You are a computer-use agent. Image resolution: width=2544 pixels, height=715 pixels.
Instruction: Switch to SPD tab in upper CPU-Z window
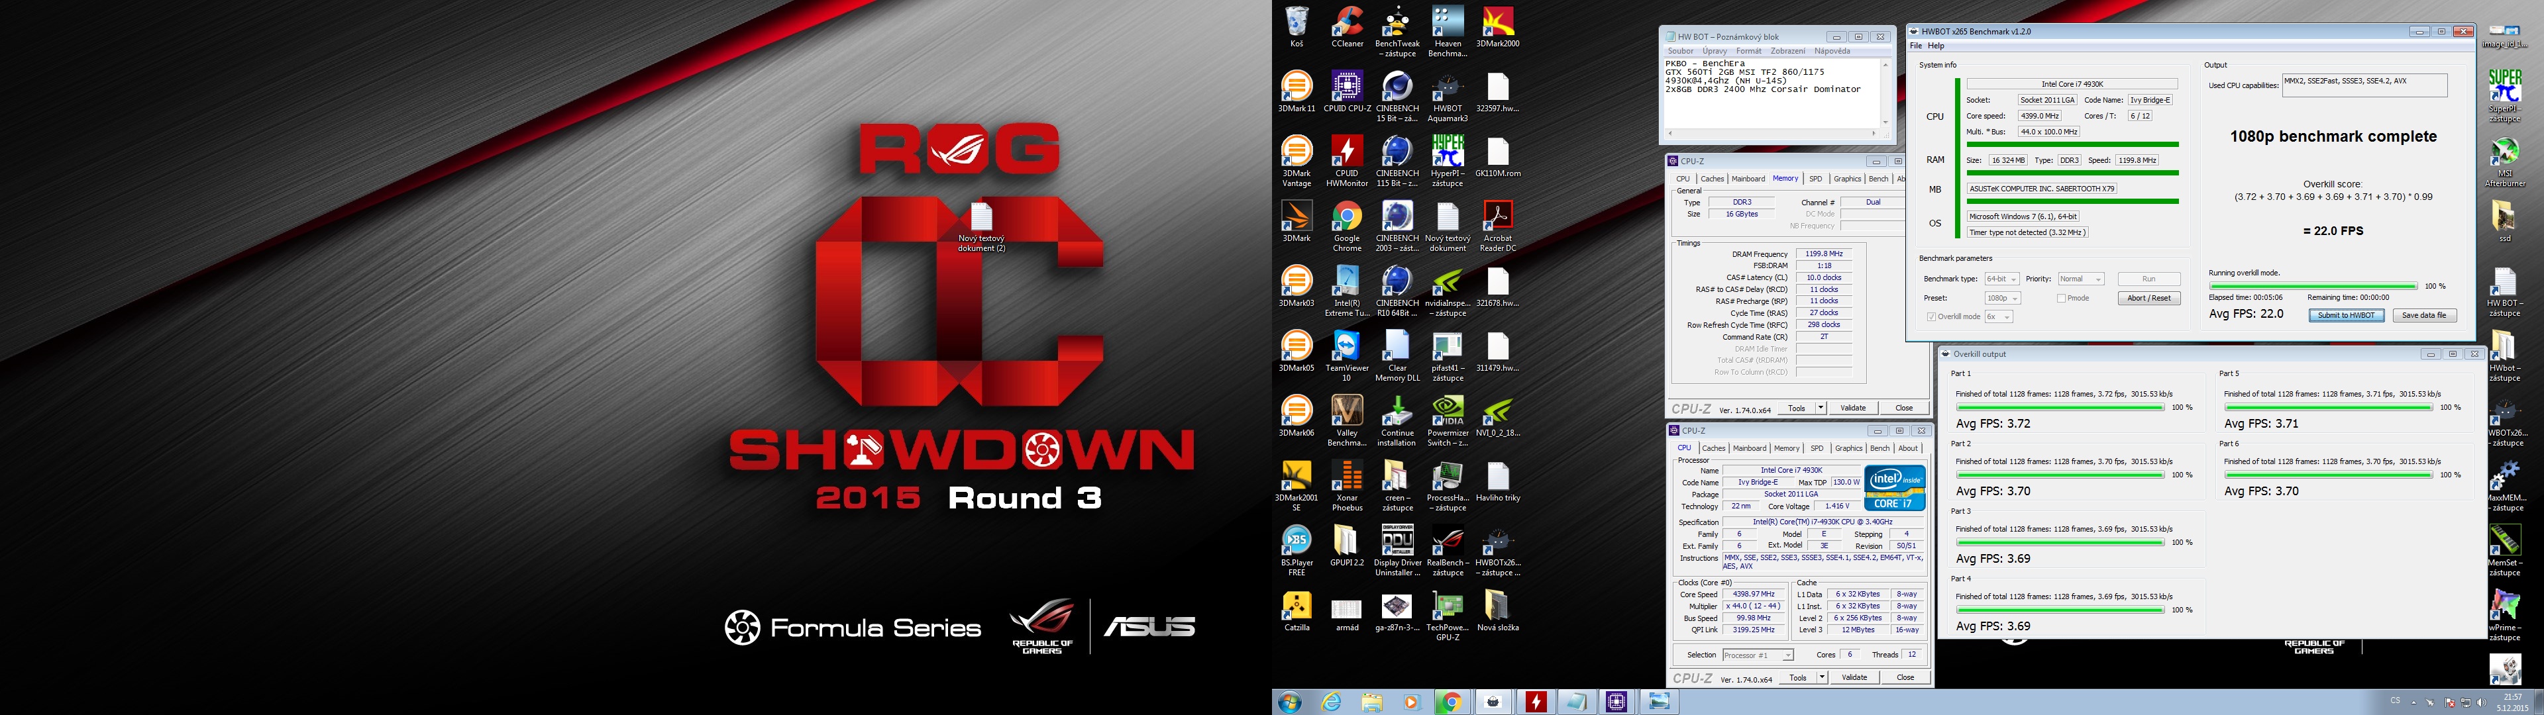pos(1815,179)
